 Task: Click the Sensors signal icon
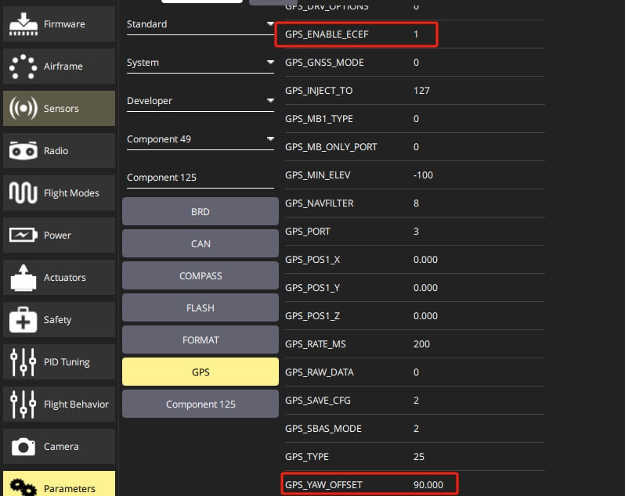[x=23, y=108]
